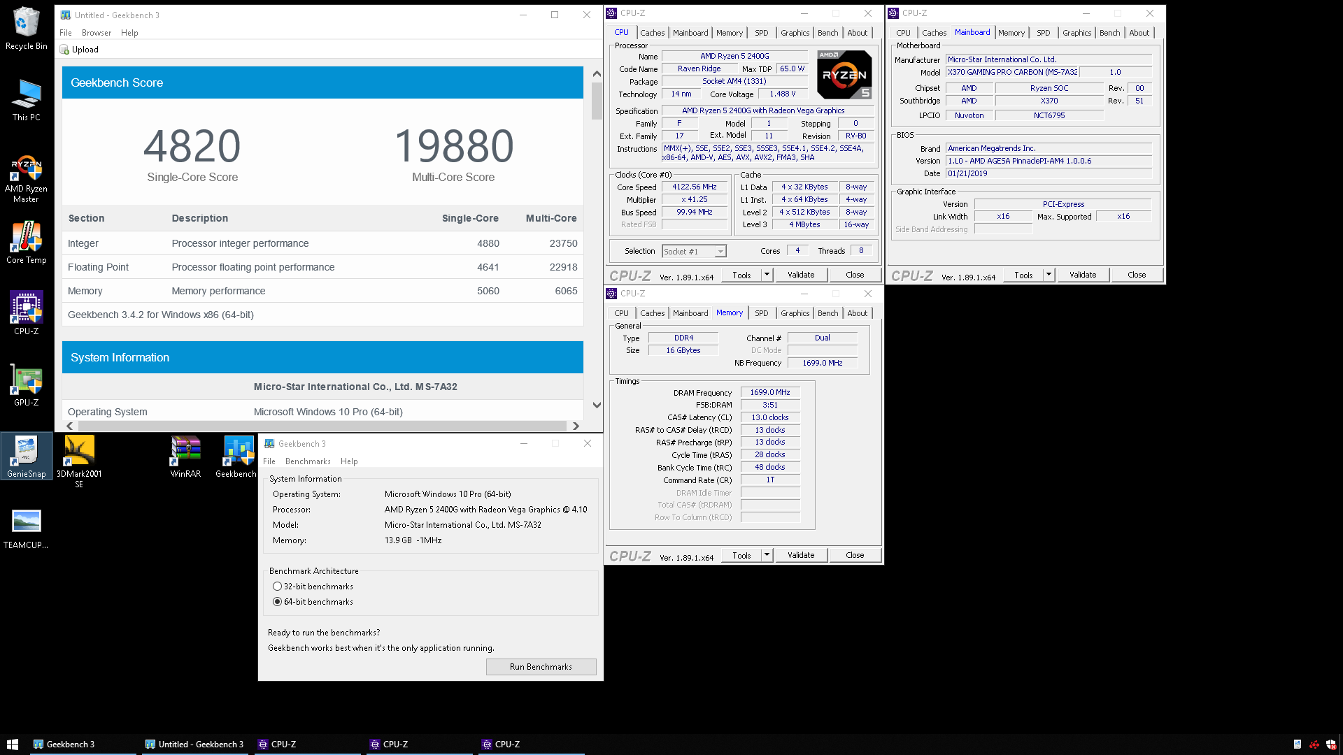Click Validate in CPU-Z Memory window
Viewport: 1343px width, 755px height.
pyautogui.click(x=801, y=555)
